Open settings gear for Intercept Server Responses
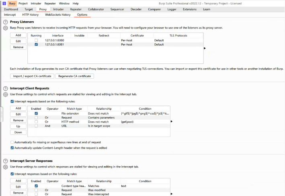 [x=6, y=167]
